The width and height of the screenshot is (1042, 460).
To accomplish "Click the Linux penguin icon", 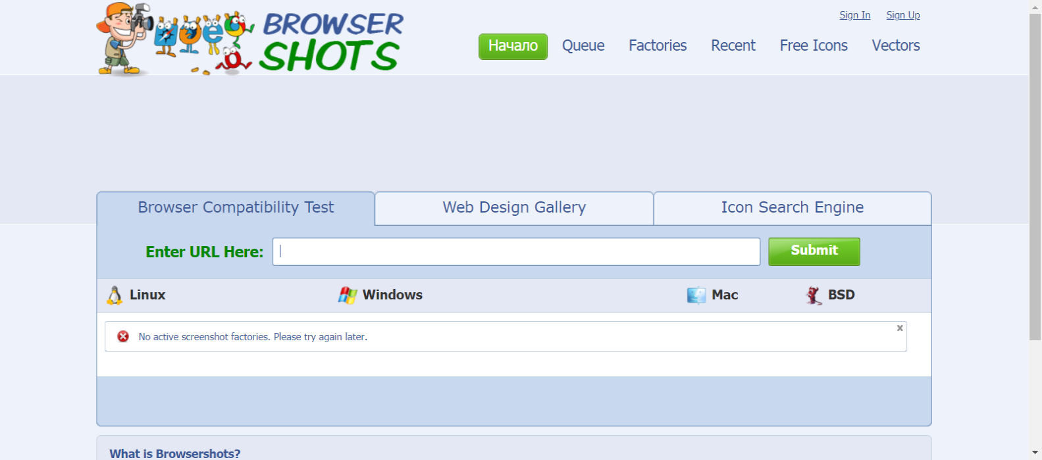I will 115,295.
